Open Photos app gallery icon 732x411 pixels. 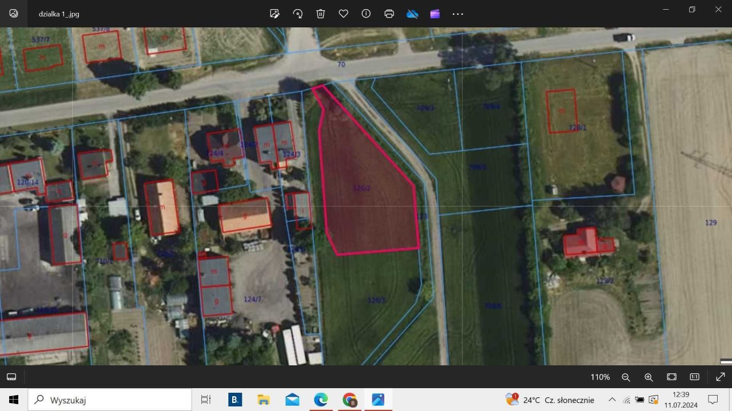[x=14, y=14]
